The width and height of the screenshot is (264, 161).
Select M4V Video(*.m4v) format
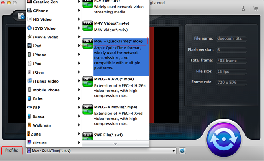pyautogui.click(x=112, y=23)
